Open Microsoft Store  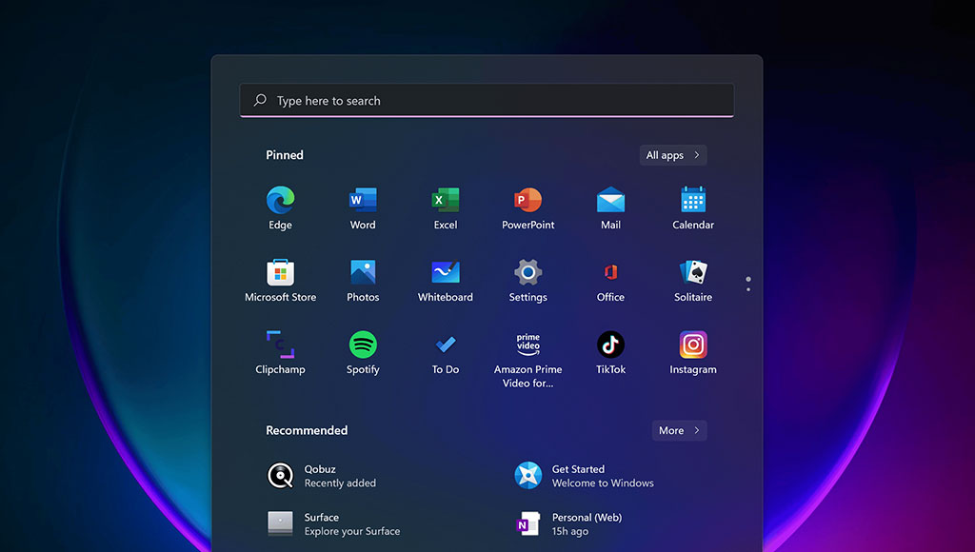coord(280,273)
